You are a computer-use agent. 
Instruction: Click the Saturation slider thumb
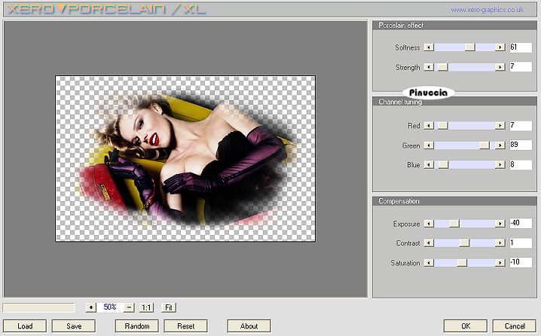point(462,263)
